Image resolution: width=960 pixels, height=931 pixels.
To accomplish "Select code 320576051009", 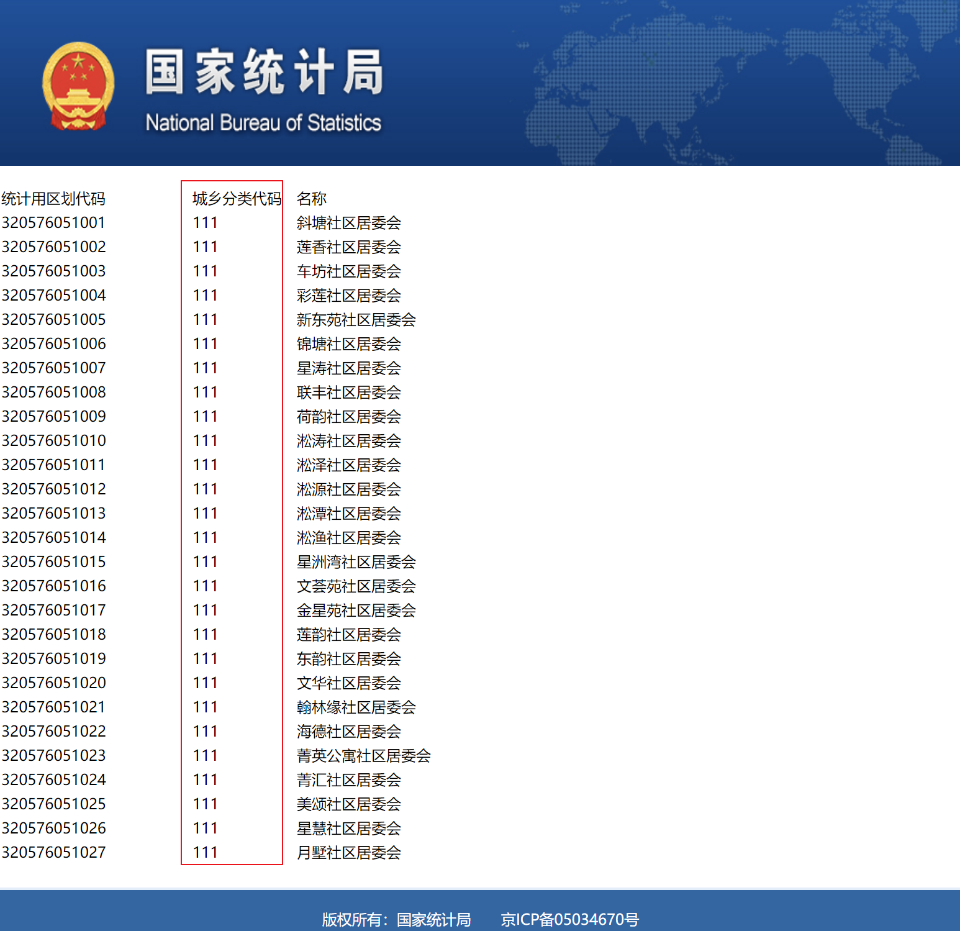I will click(x=53, y=416).
